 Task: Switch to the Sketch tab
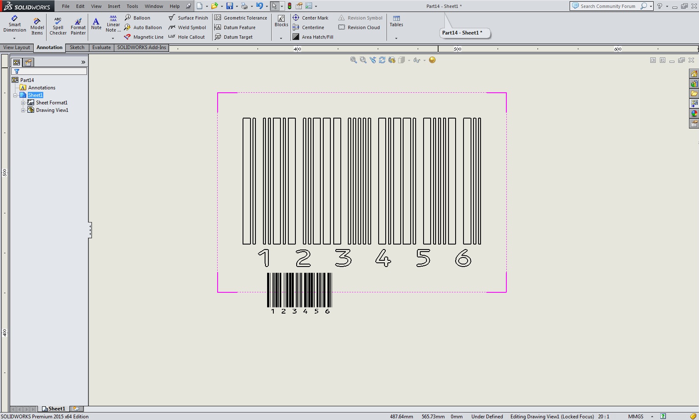[77, 47]
